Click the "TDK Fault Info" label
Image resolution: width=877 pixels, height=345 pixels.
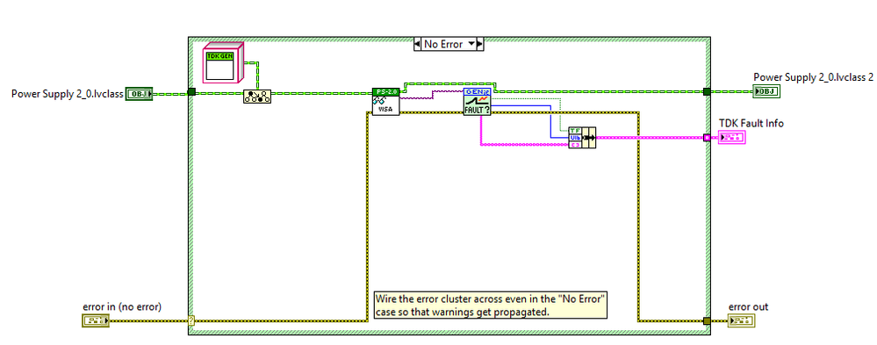(751, 123)
